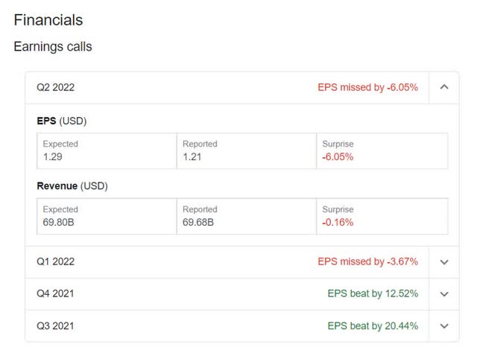The height and width of the screenshot is (362, 477).
Task: Expand the Q1 2022 chevron arrow
Action: pos(444,262)
